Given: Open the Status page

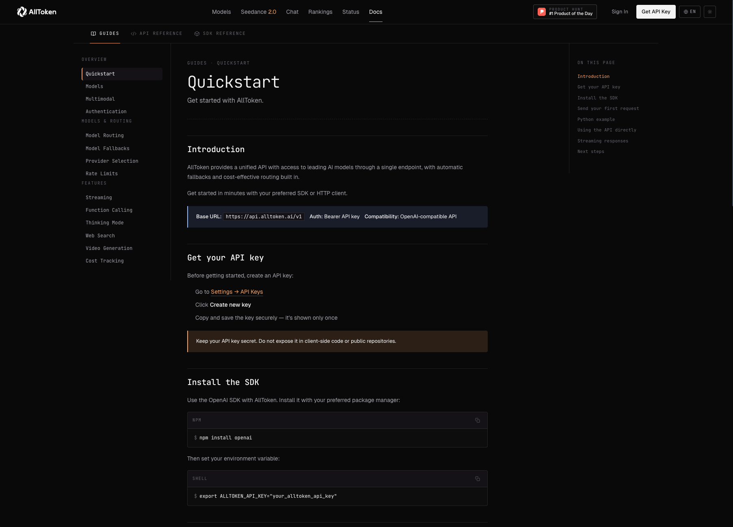Looking at the screenshot, I should tap(351, 12).
